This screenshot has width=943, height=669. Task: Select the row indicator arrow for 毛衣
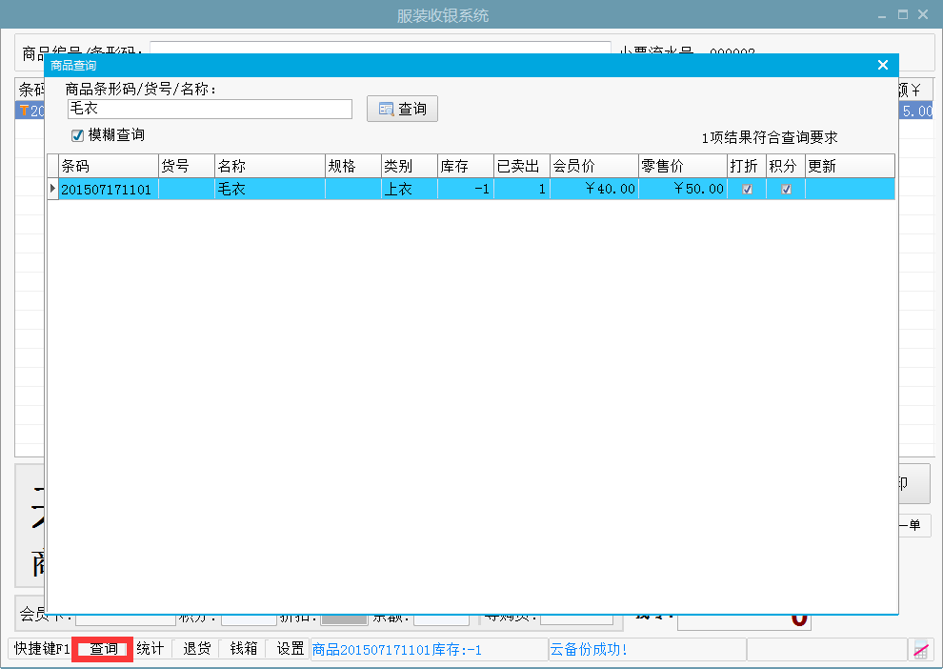point(52,189)
